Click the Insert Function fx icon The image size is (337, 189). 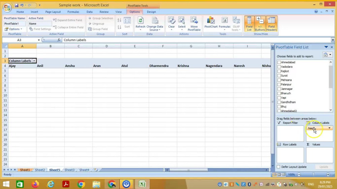point(59,40)
